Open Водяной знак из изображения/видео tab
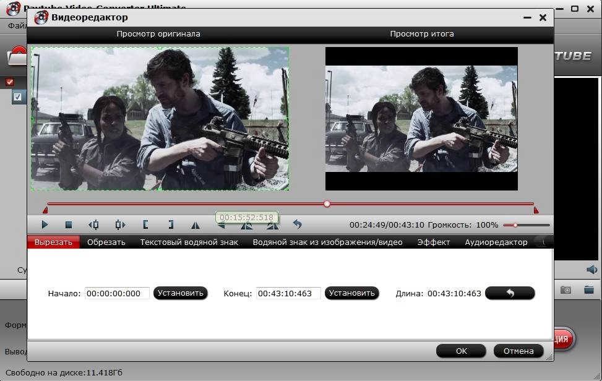This screenshot has width=602, height=381. click(327, 242)
